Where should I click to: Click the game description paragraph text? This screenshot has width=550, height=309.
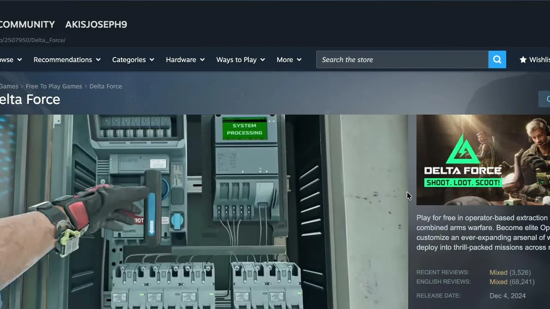point(483,233)
